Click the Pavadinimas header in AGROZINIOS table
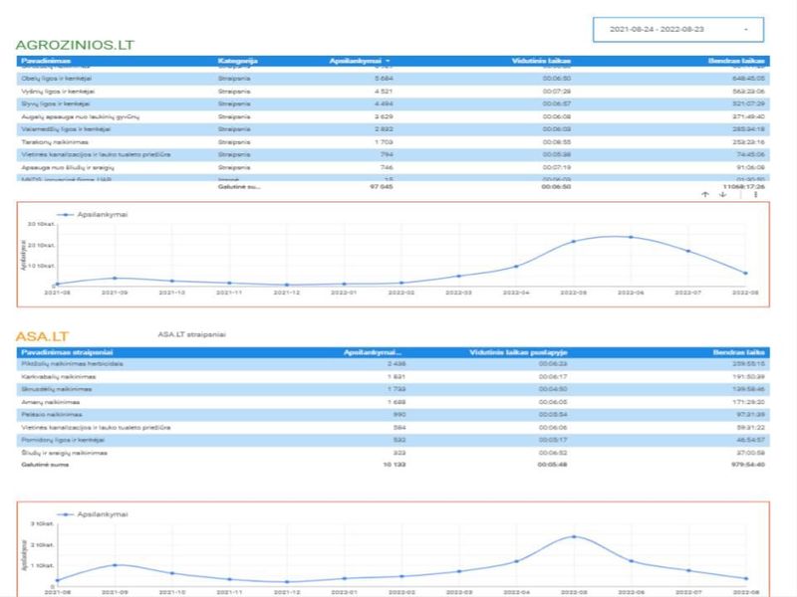This screenshot has height=597, width=797. pos(46,61)
